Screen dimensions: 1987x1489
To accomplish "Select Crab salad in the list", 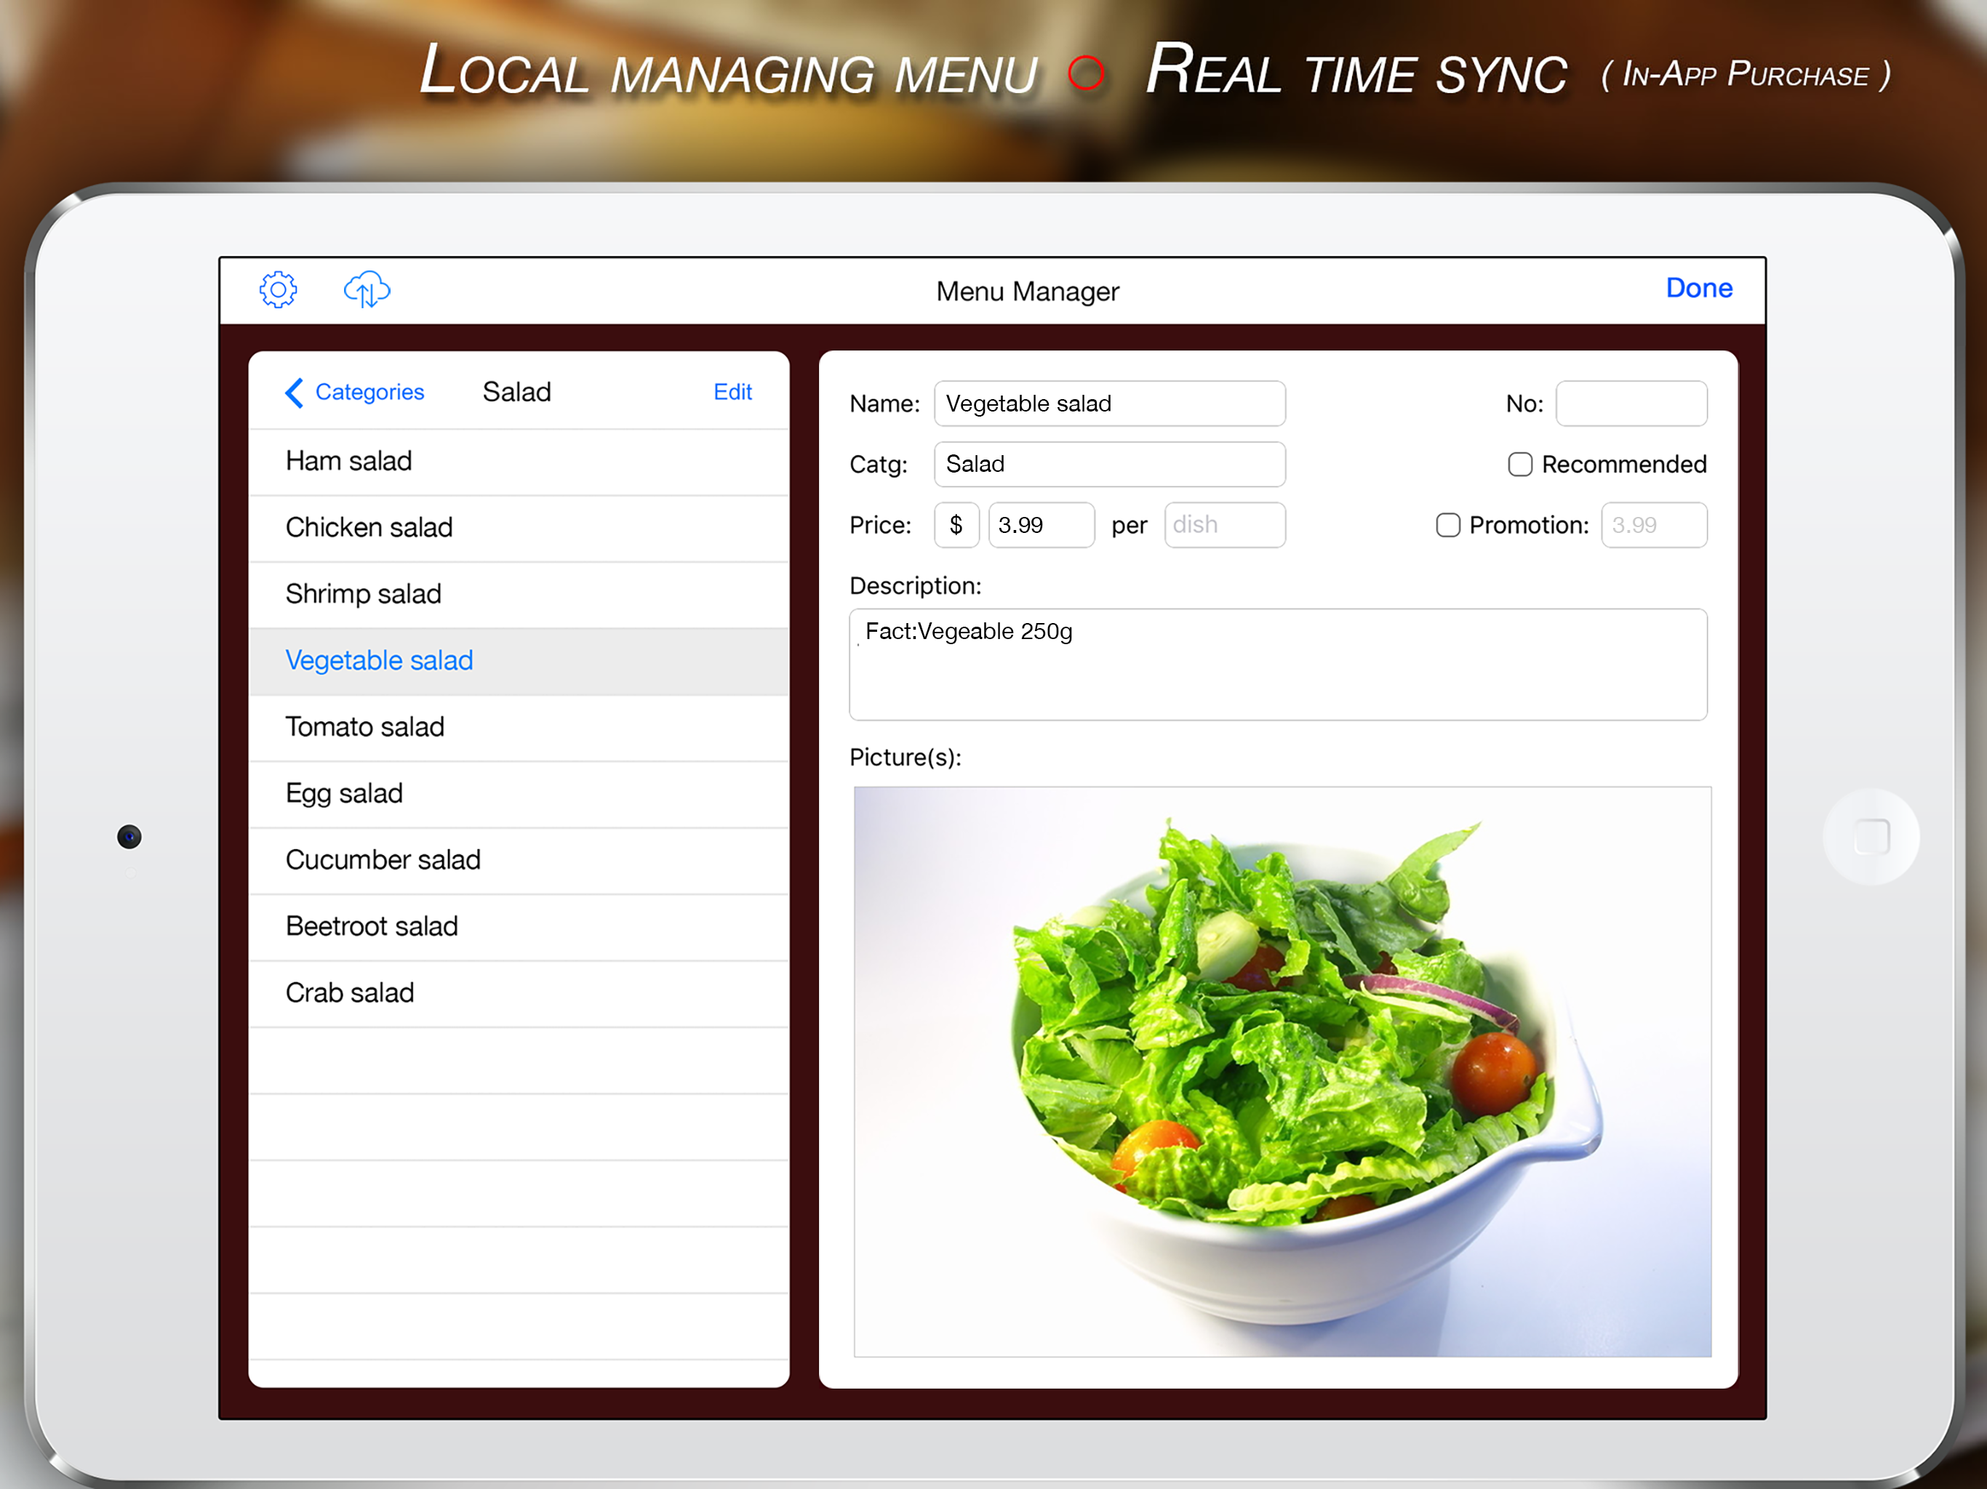I will coord(349,993).
